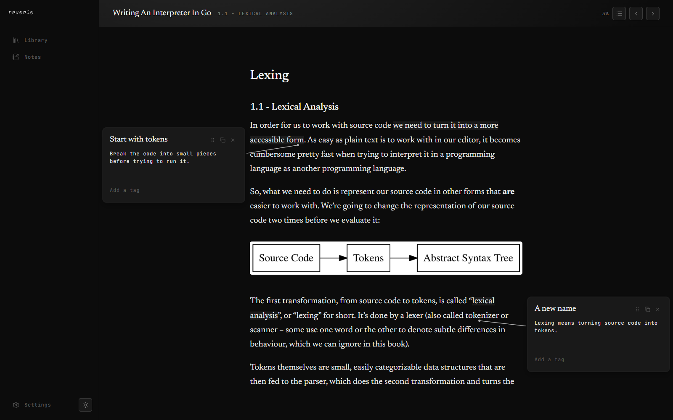Go to the next chapter

(653, 13)
